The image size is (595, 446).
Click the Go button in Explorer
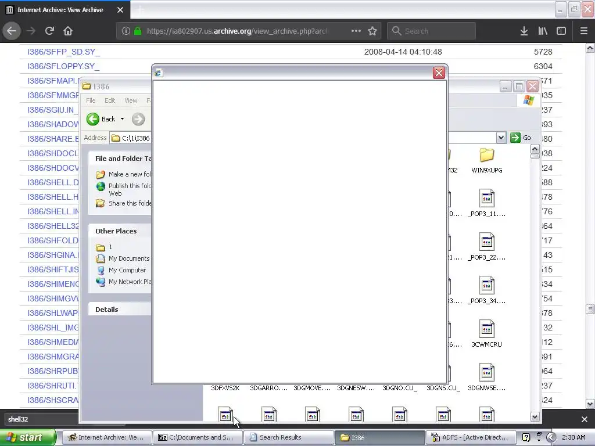point(521,138)
